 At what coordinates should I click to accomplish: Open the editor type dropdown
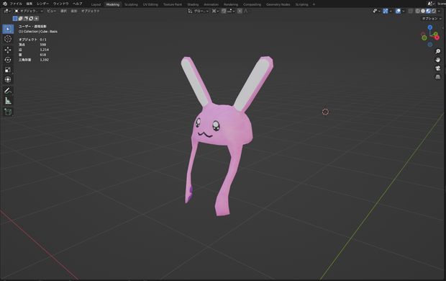click(7, 11)
